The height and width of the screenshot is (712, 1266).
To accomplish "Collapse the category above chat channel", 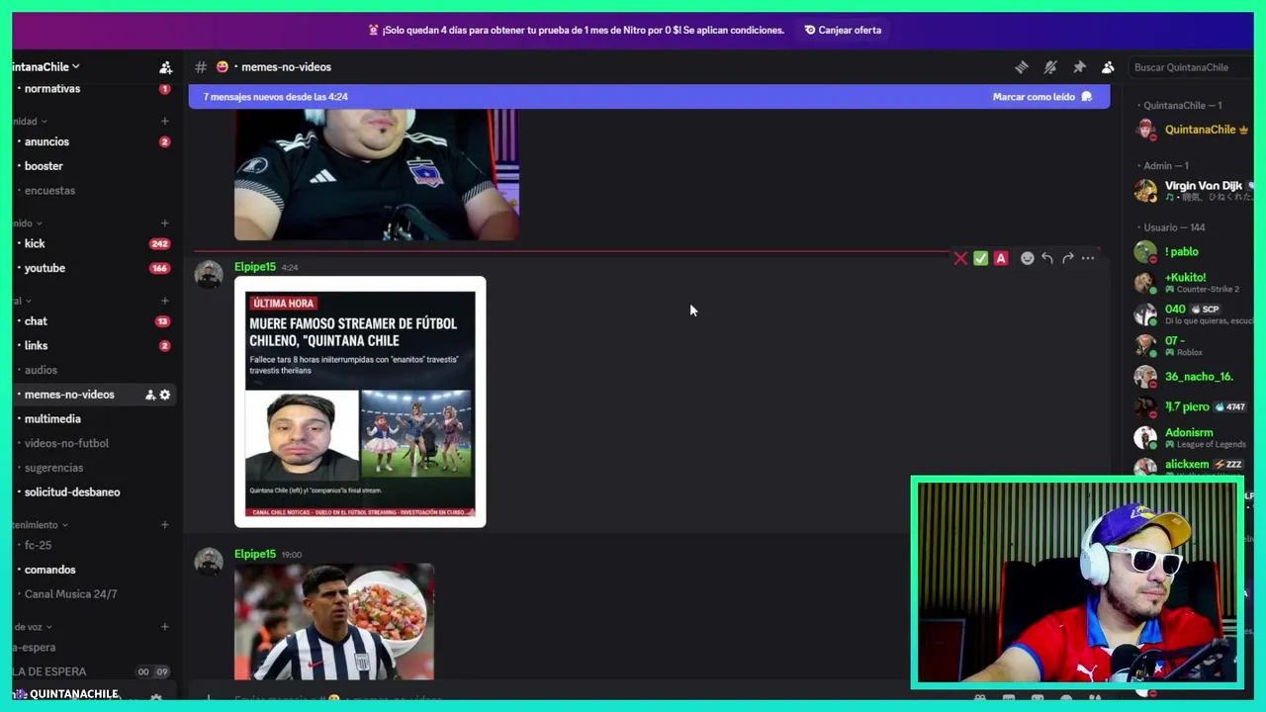I will tap(23, 301).
